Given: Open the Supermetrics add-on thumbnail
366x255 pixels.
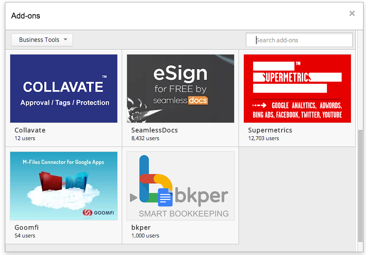Looking at the screenshot, I should 297,89.
